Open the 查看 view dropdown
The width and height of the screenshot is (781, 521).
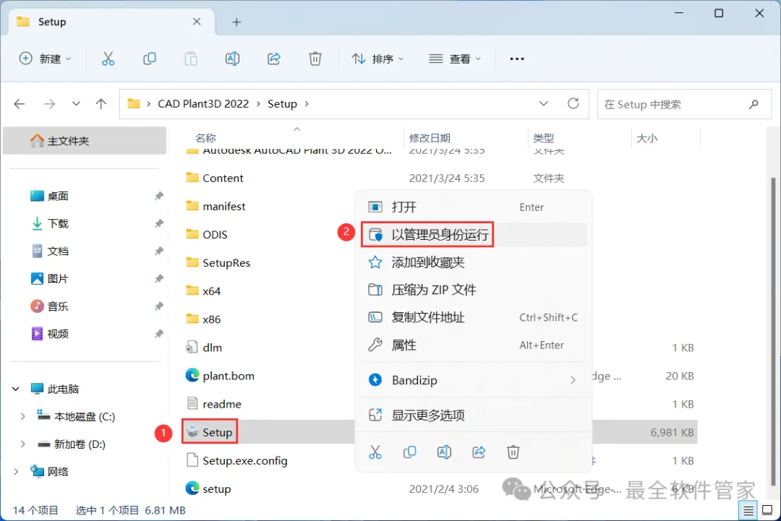coord(455,59)
